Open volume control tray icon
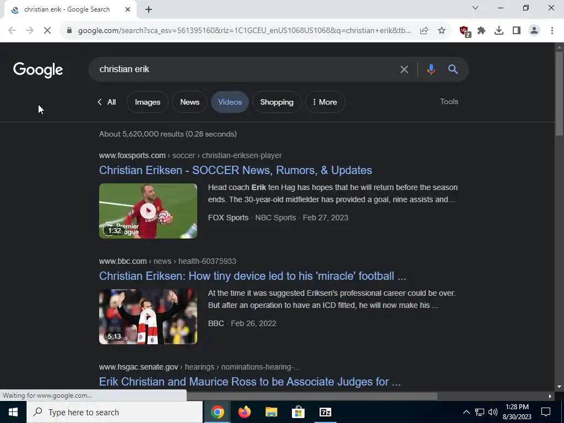The width and height of the screenshot is (564, 423). (x=493, y=412)
